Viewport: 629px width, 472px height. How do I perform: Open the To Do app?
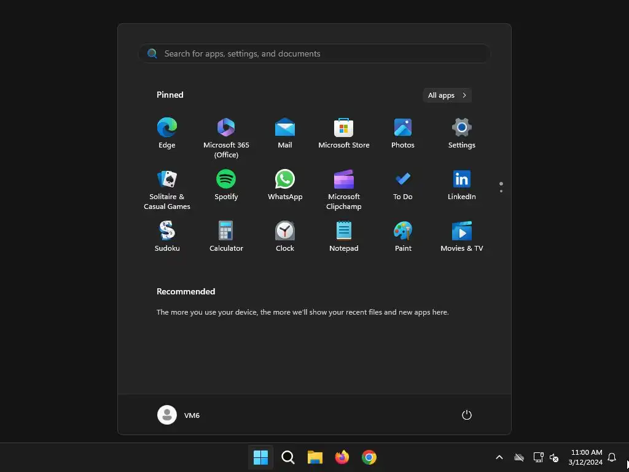click(x=403, y=186)
